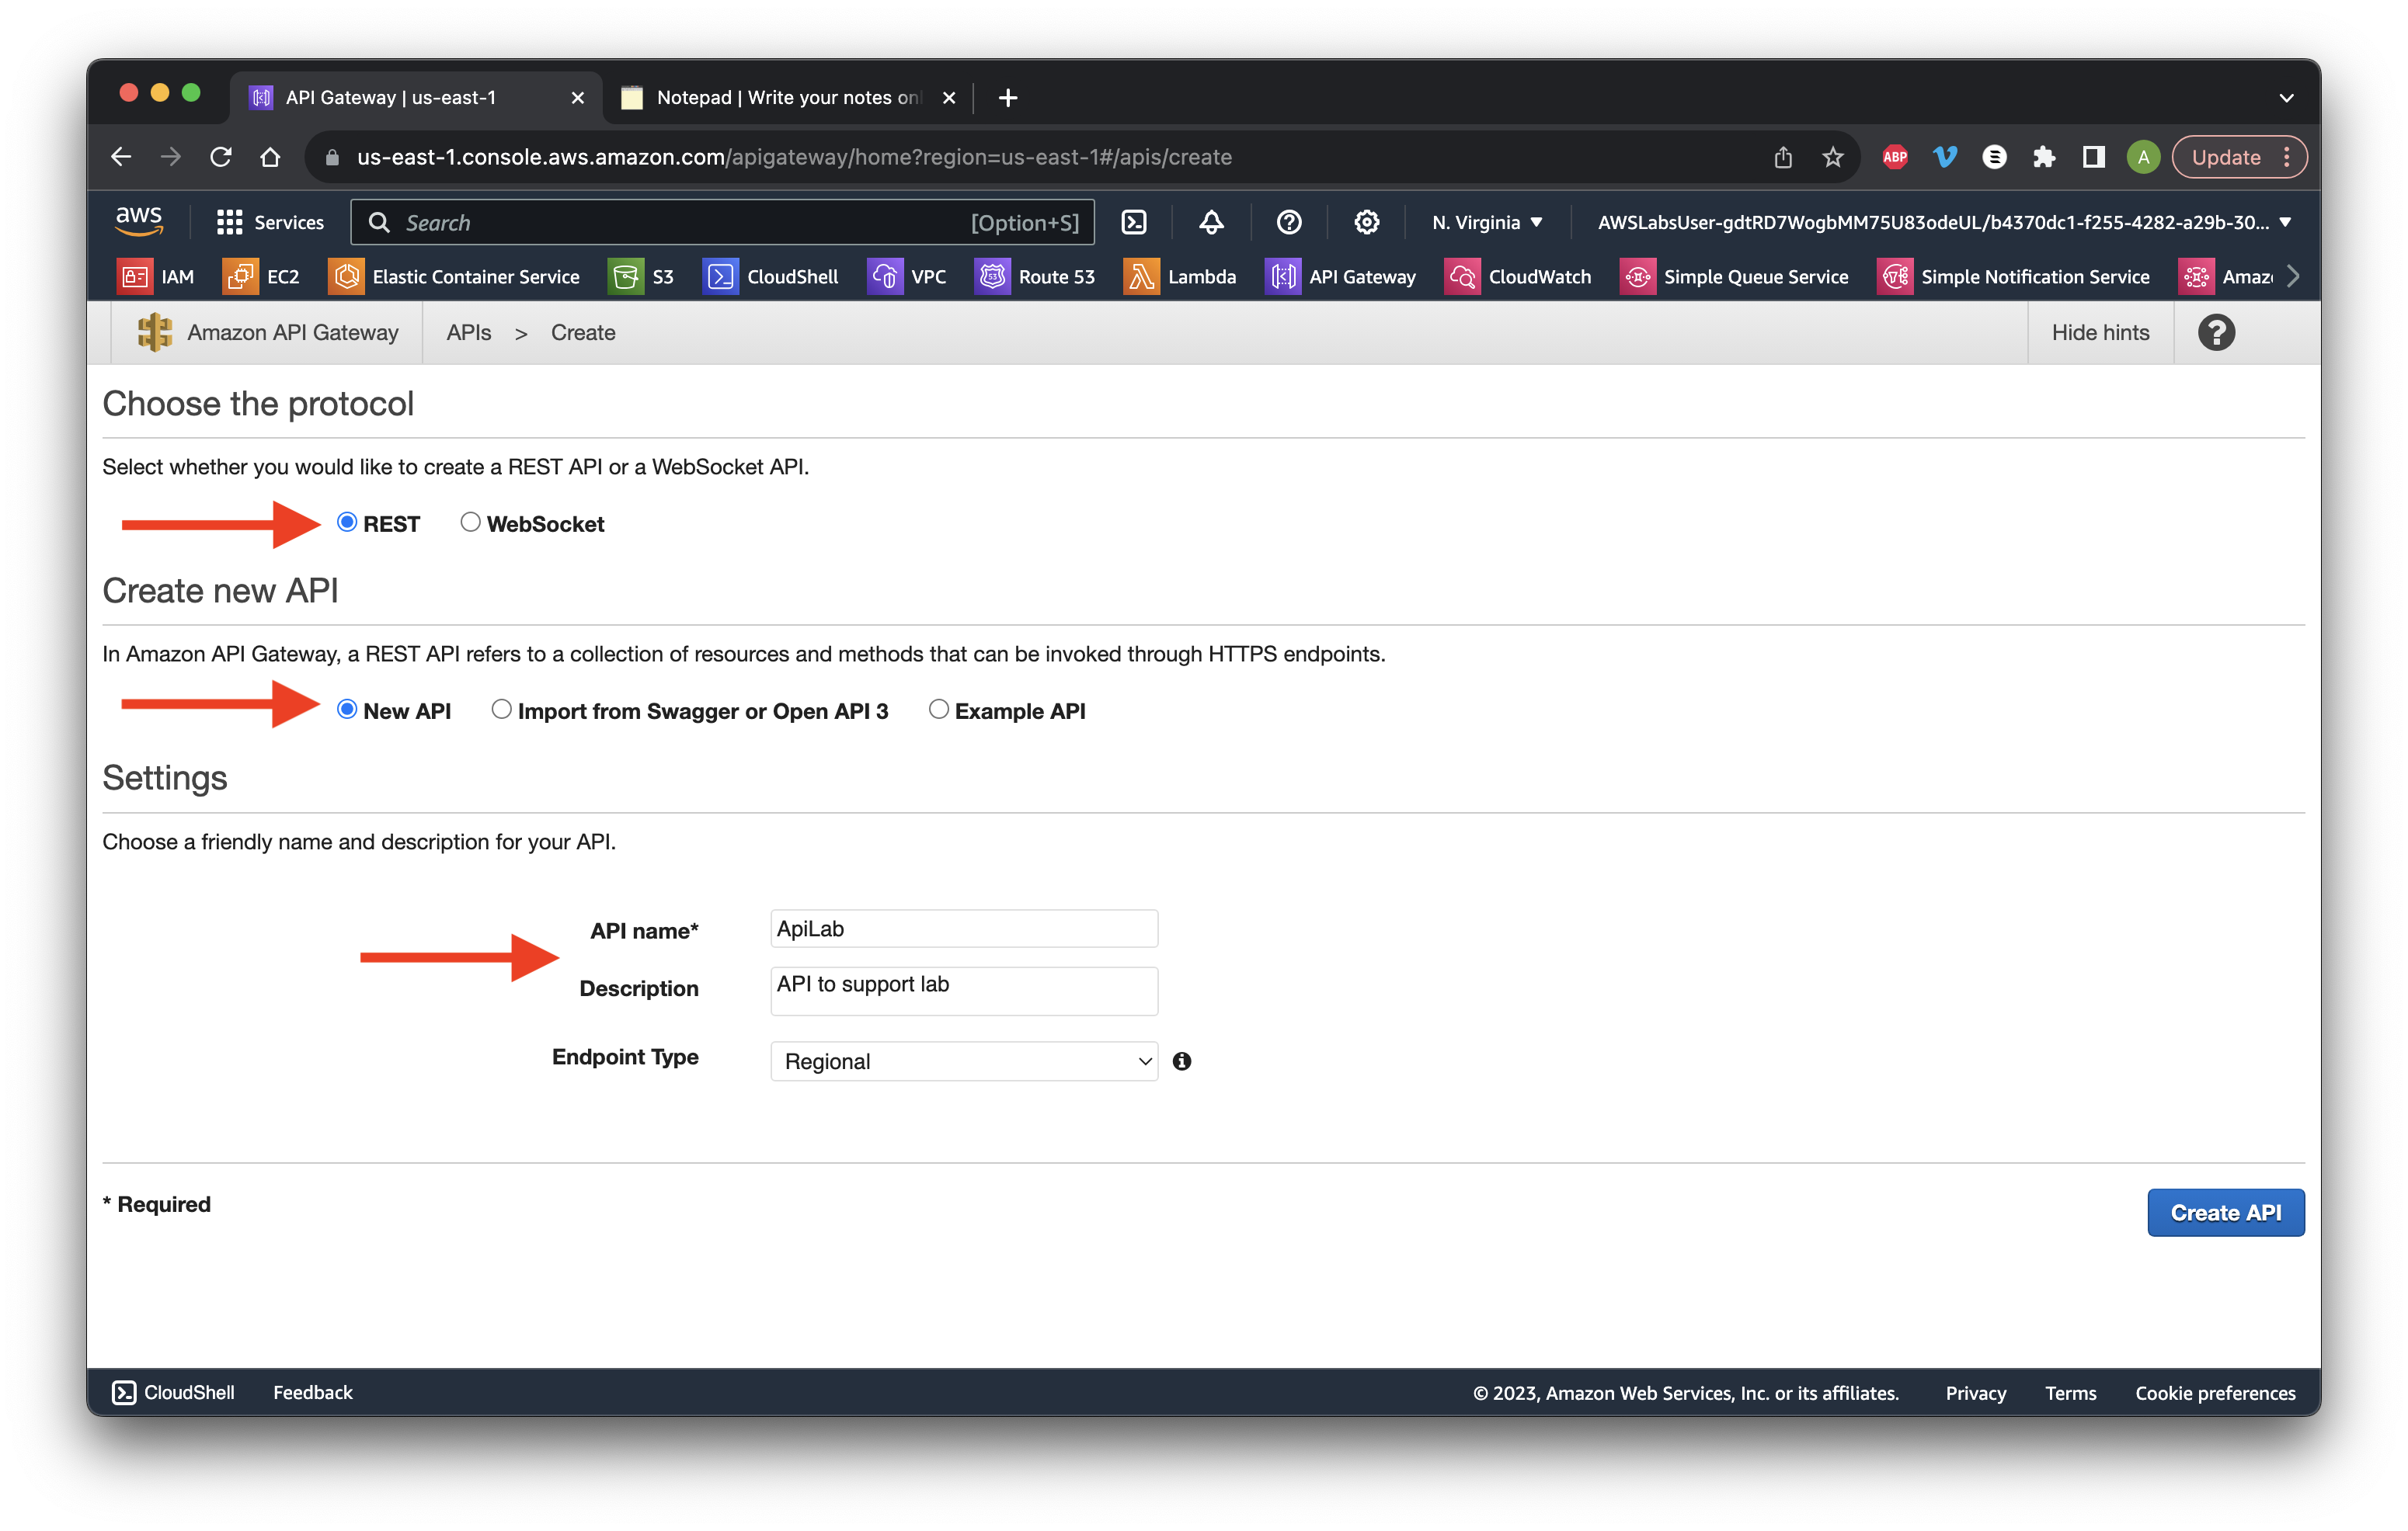
Task: Share this page via share icon
Action: point(1783,157)
